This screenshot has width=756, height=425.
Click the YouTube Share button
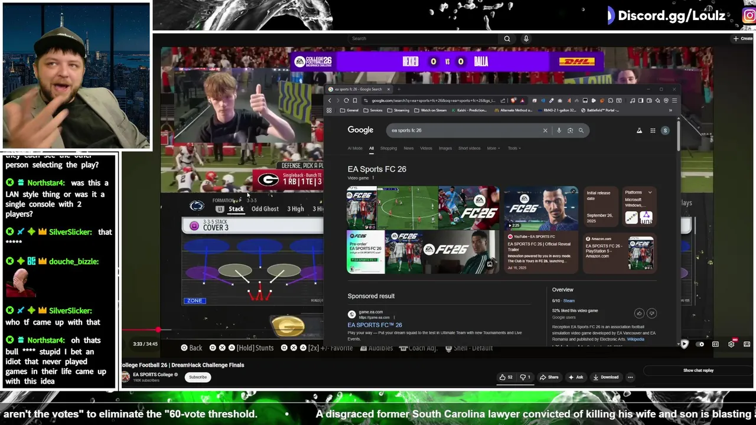click(x=550, y=377)
